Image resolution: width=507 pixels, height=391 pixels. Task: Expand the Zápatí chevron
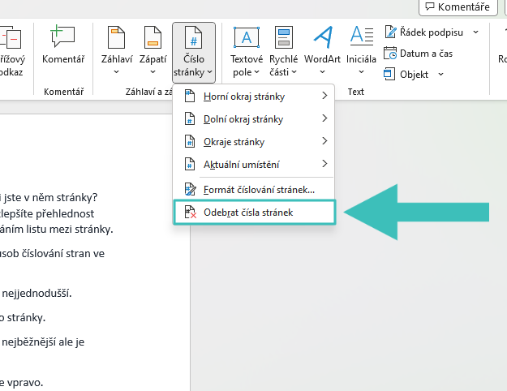[x=153, y=72]
